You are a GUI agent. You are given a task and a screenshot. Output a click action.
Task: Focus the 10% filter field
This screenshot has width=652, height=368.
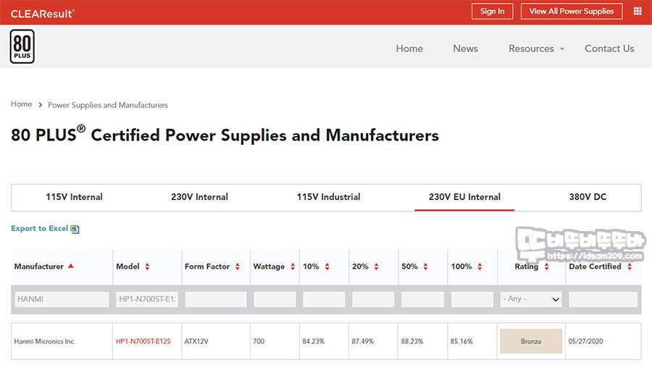[x=324, y=299]
